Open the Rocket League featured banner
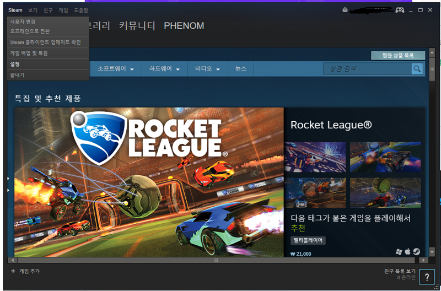Image resolution: width=441 pixels, height=291 pixels. tap(149, 182)
